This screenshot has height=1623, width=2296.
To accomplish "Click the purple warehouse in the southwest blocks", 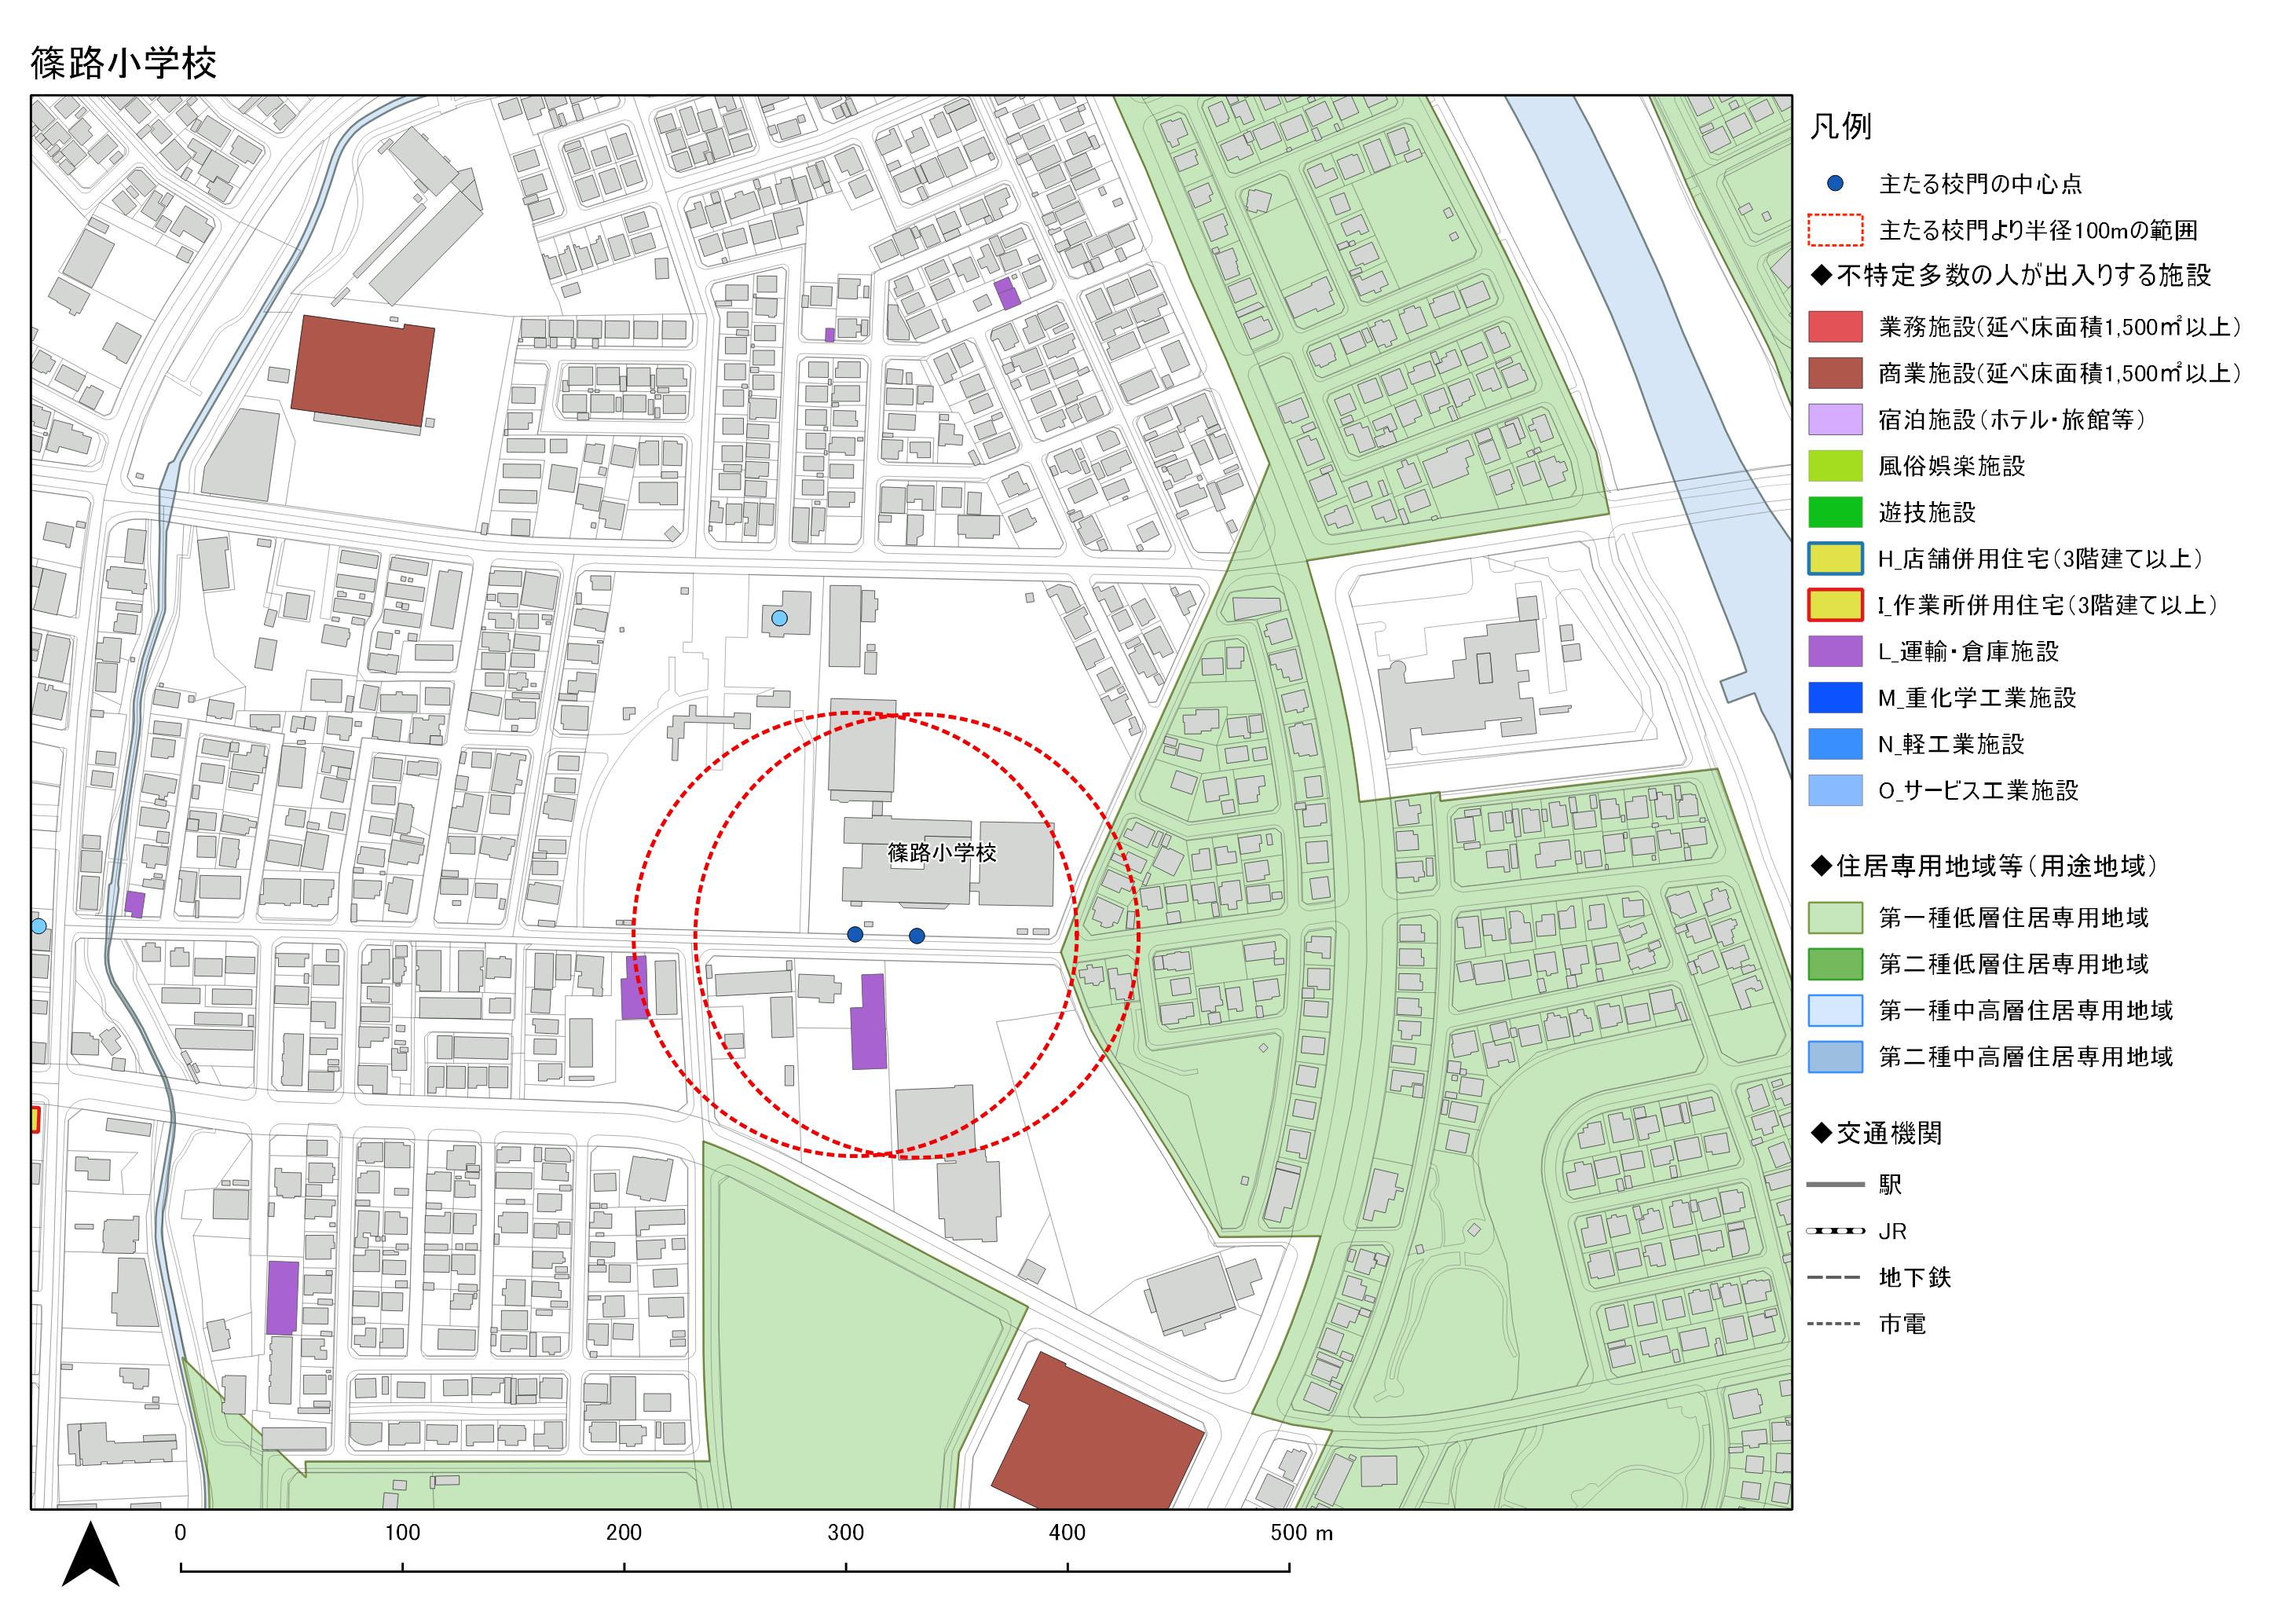I will 282,1298.
